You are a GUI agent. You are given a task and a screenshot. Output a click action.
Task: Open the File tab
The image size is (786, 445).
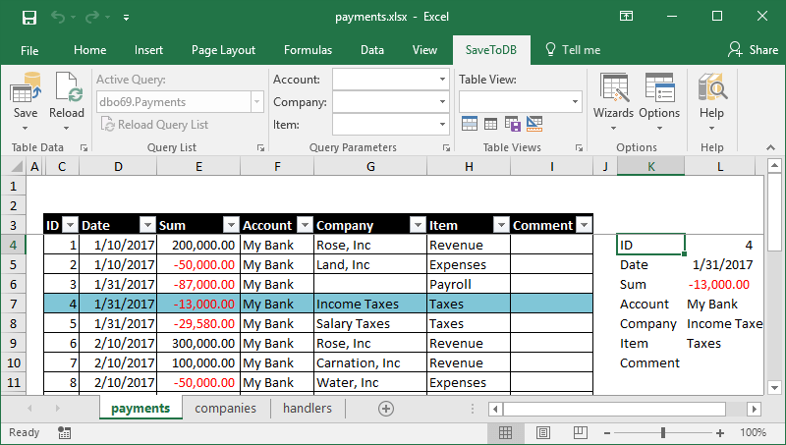tap(29, 50)
